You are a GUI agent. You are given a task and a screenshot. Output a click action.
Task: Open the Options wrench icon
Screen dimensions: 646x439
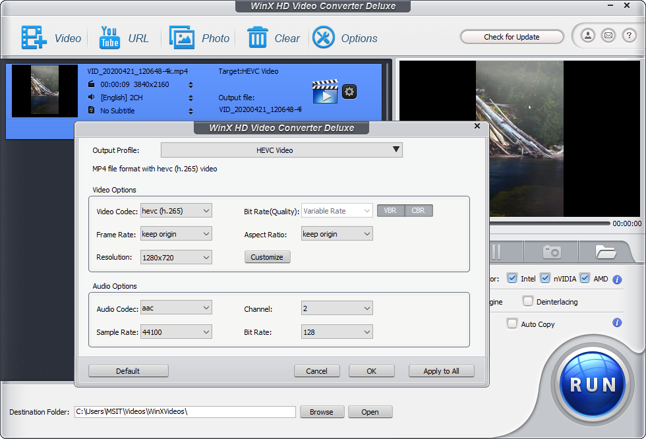click(x=323, y=38)
